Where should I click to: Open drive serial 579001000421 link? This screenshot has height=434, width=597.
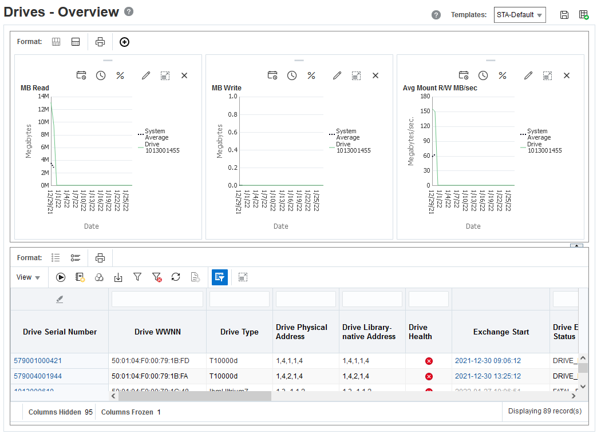[x=38, y=361]
